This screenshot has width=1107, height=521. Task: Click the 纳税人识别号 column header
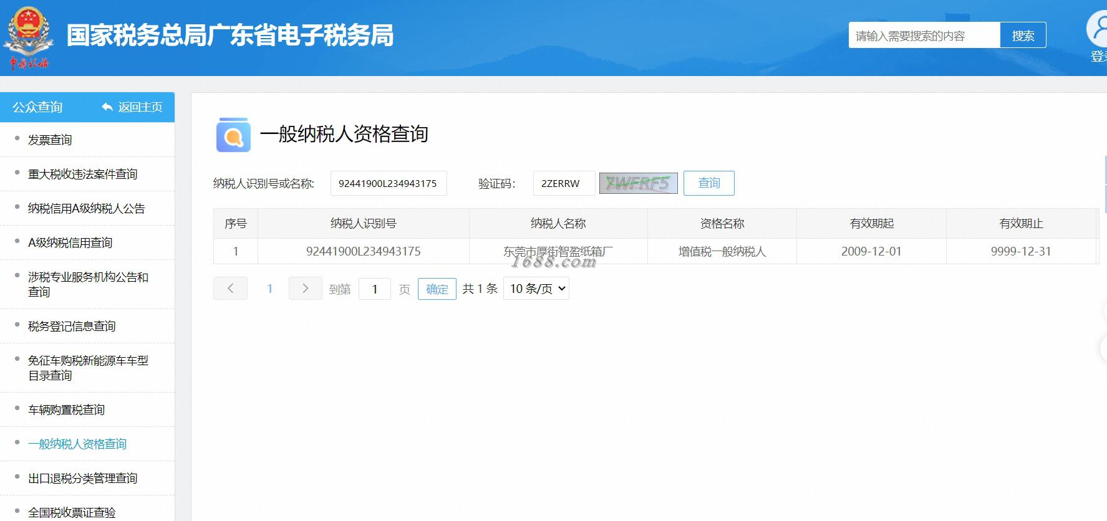(364, 223)
